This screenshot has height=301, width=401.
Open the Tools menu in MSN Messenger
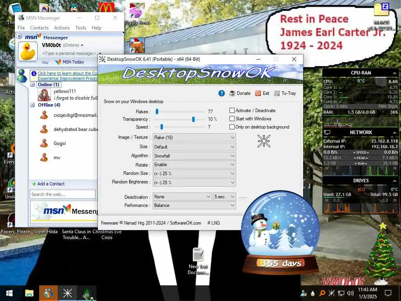[81, 28]
